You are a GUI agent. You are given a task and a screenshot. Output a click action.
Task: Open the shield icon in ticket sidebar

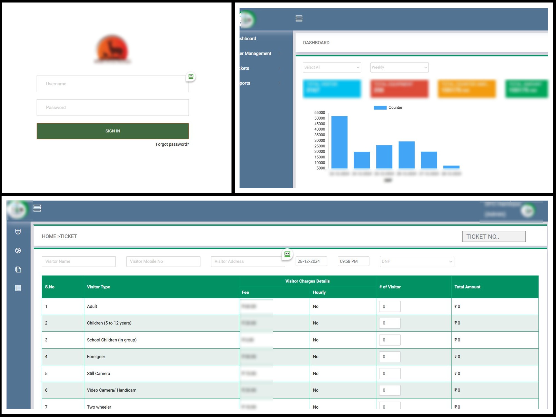click(18, 232)
